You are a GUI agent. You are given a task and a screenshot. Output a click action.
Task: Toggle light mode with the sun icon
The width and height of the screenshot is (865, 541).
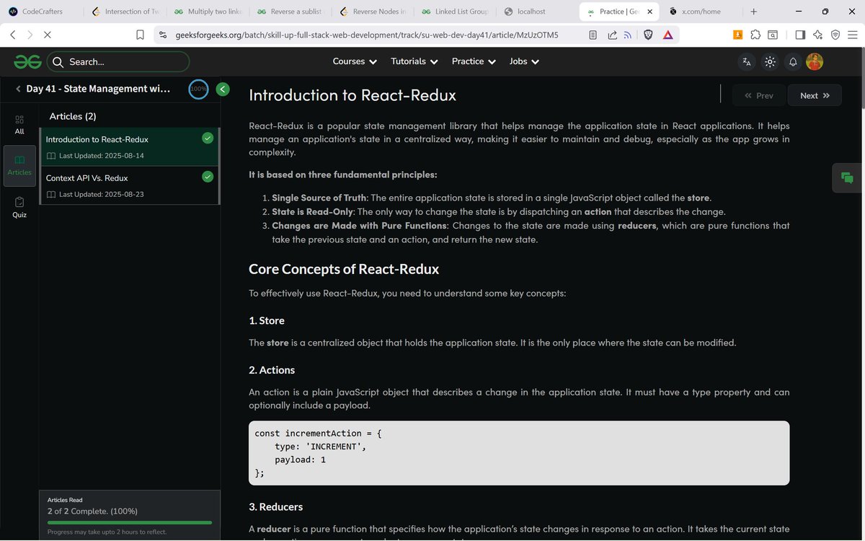[x=769, y=62]
